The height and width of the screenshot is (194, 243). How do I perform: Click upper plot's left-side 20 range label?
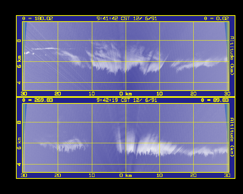(x=58, y=94)
